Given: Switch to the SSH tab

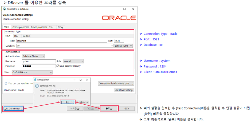Looking at the screenshot, I should (x=51, y=27).
